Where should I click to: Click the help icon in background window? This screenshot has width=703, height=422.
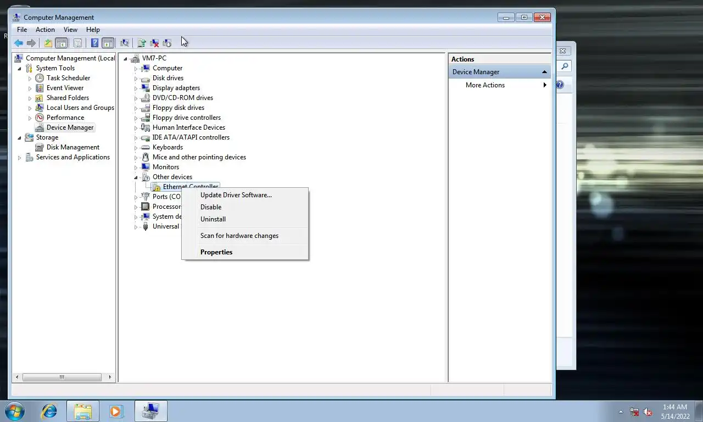click(x=560, y=85)
